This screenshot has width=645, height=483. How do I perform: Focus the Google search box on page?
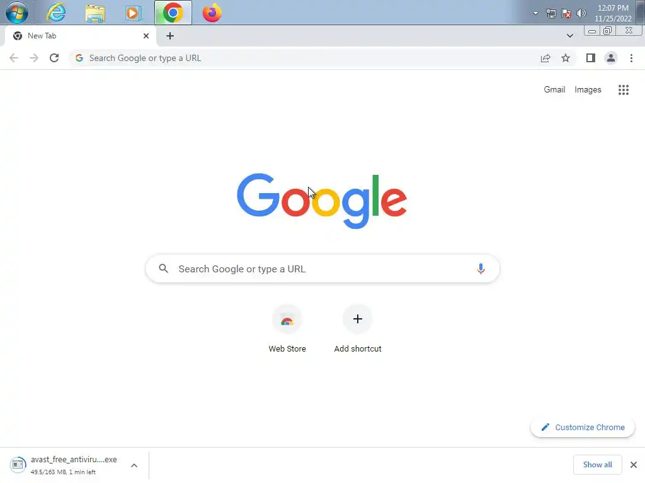[x=322, y=269]
